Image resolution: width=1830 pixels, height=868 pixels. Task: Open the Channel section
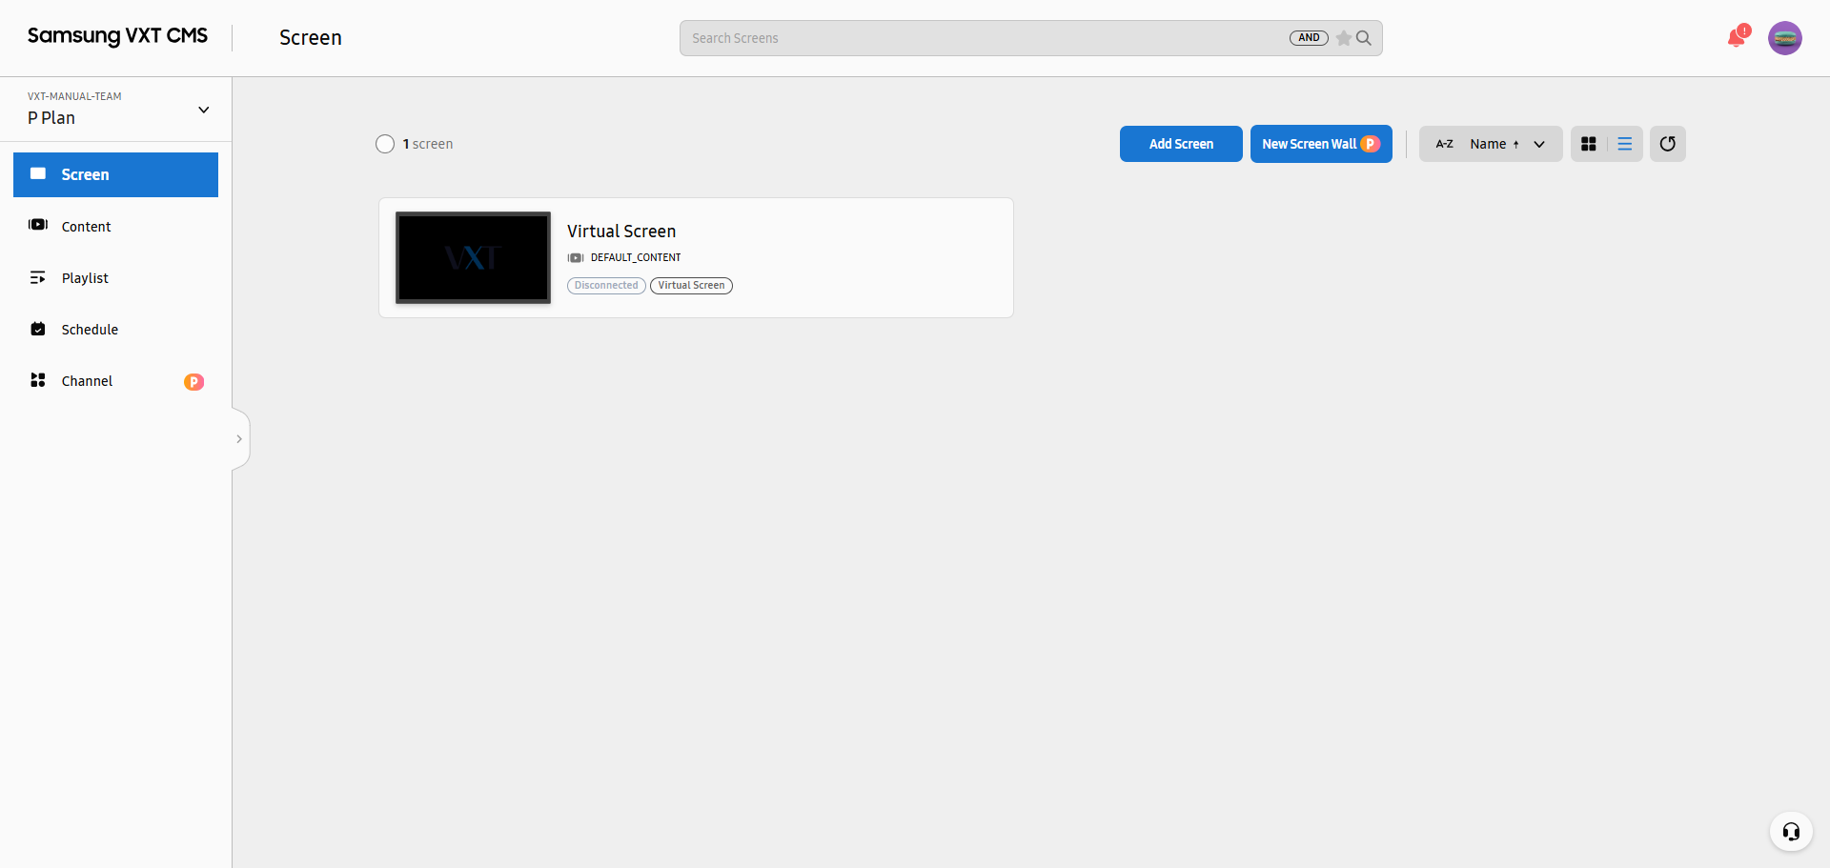(115, 380)
